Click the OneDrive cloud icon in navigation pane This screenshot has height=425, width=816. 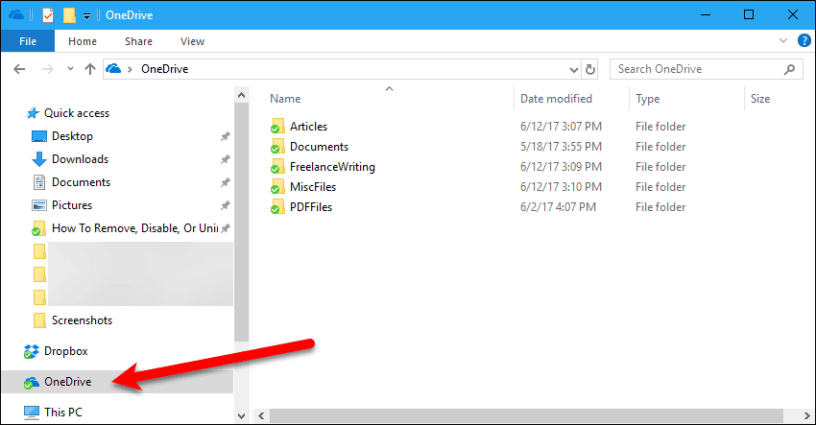coord(31,381)
